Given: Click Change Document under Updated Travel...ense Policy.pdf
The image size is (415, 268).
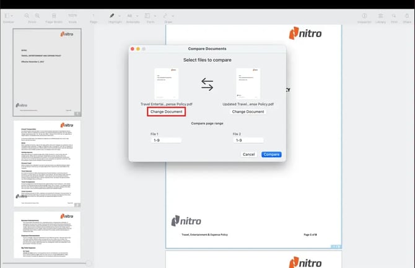Looking at the screenshot, I should click(248, 111).
